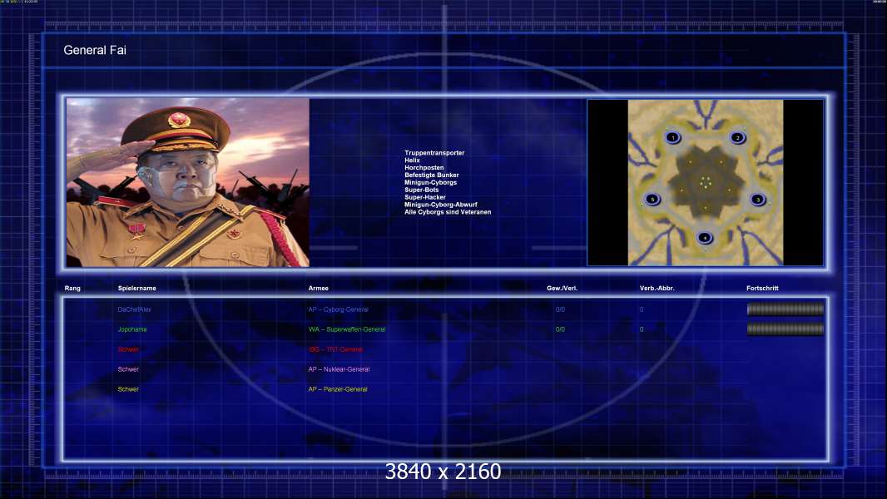Viewport: 887px width, 499px height.
Task: Click the Super-Hacker ability line
Action: click(x=425, y=196)
